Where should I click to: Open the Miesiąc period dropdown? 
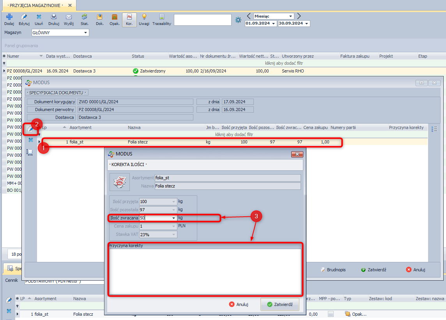coord(290,16)
